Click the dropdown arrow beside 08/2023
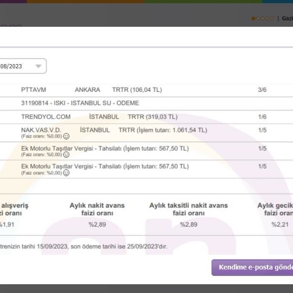293x293 pixels. pos(38,66)
